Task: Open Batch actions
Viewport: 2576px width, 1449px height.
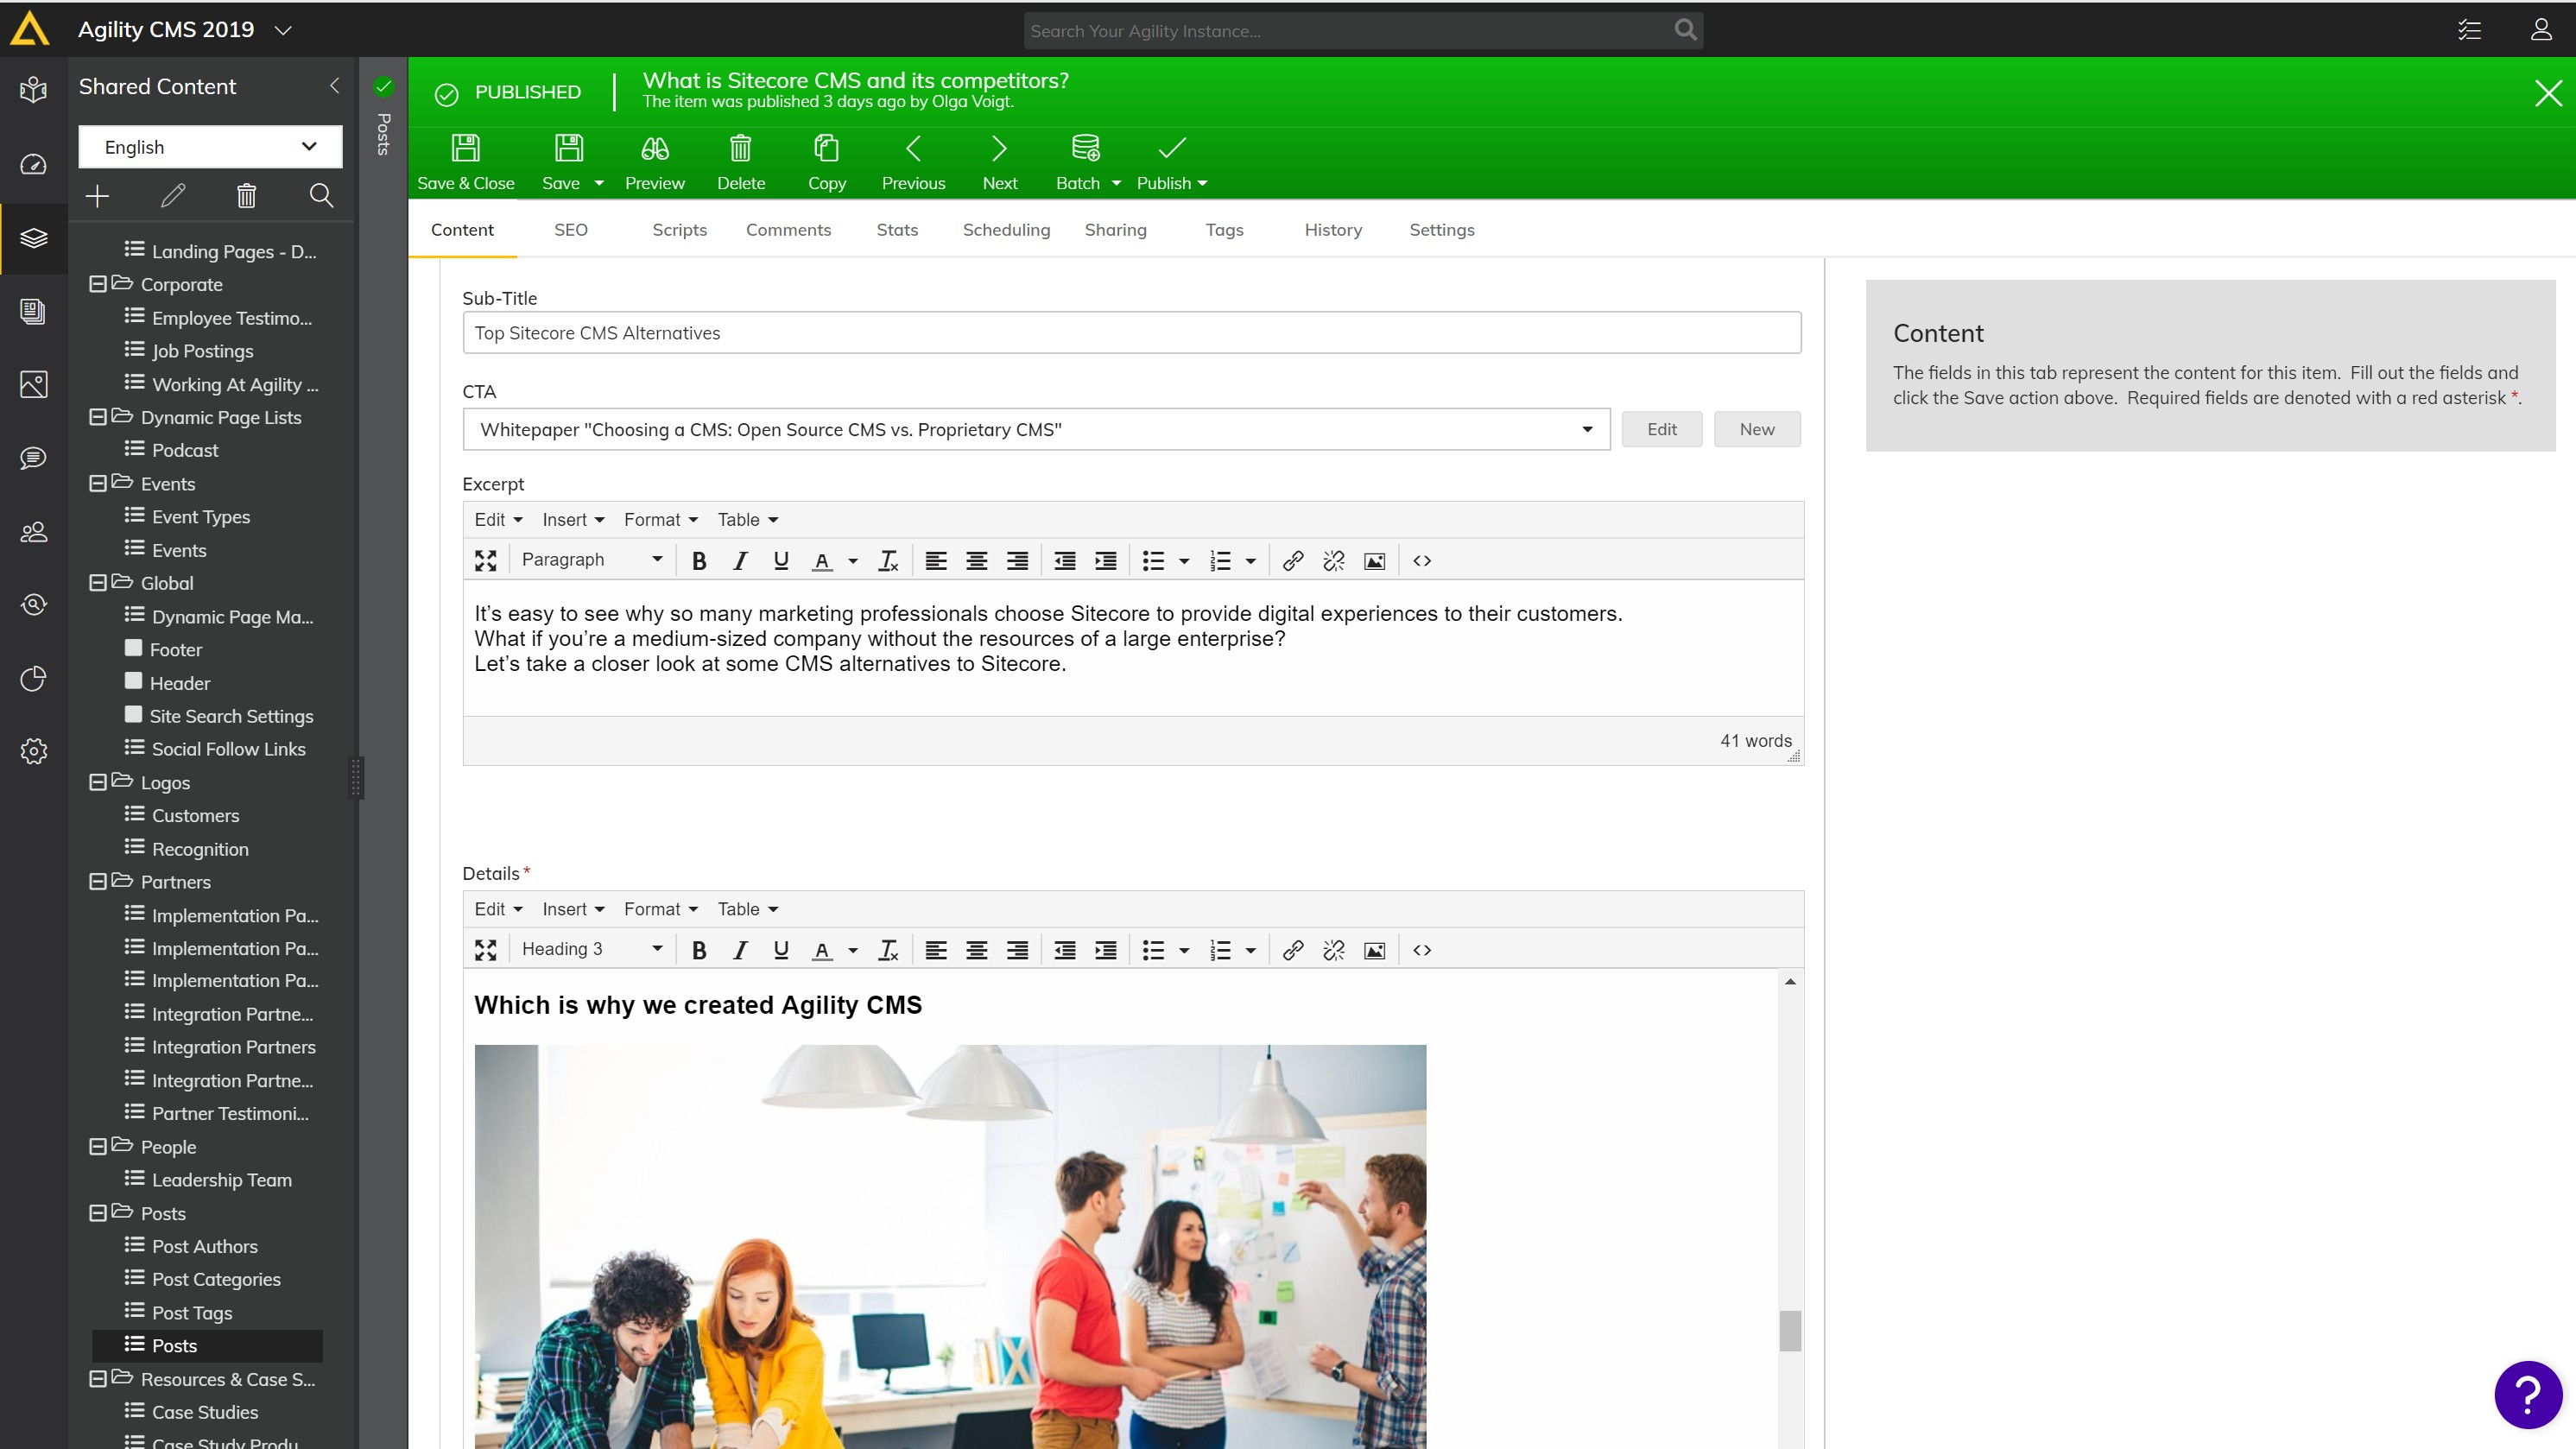Action: click(1086, 162)
